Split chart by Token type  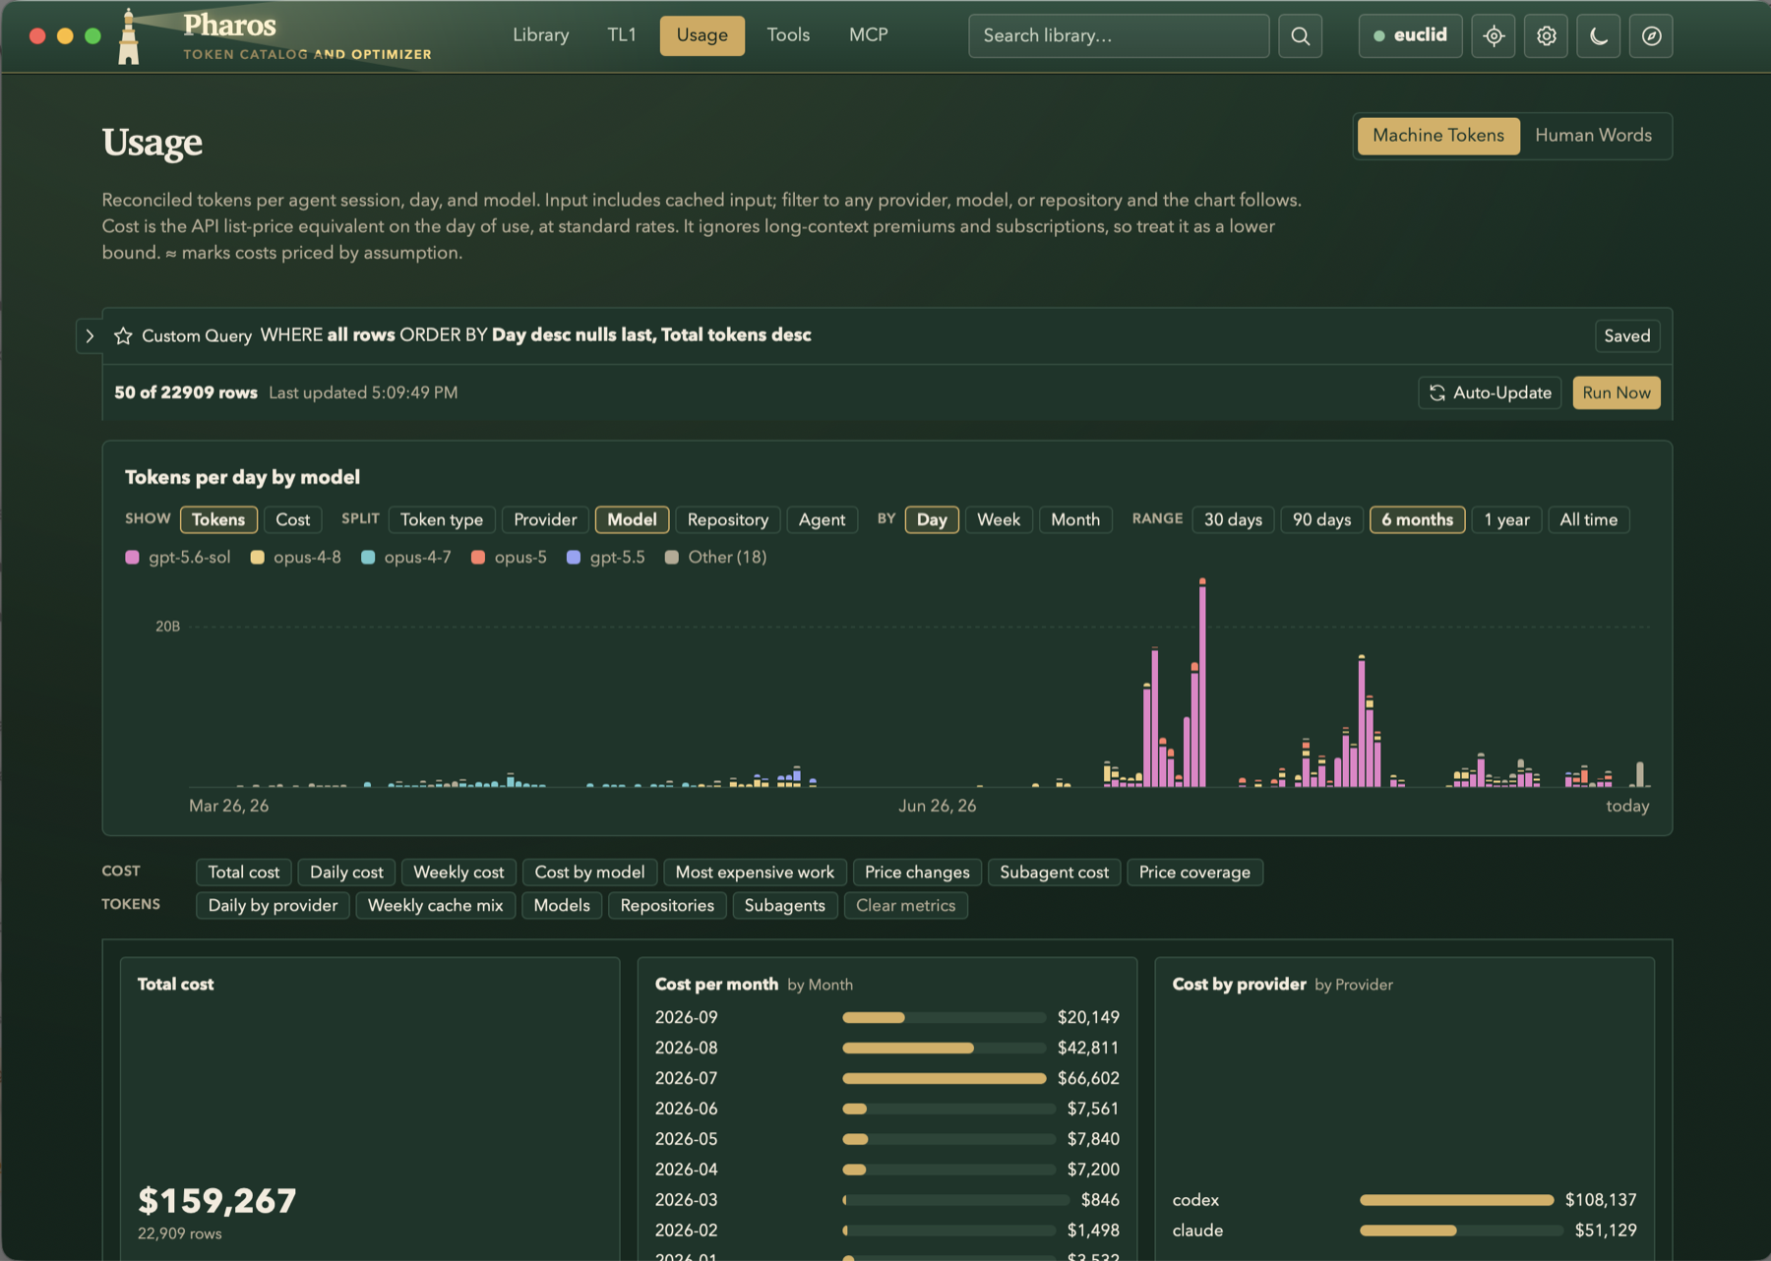442,519
